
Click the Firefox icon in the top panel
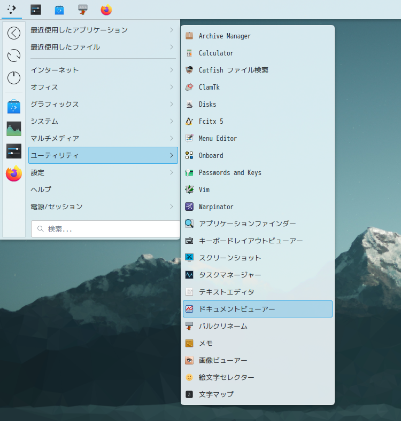click(106, 10)
